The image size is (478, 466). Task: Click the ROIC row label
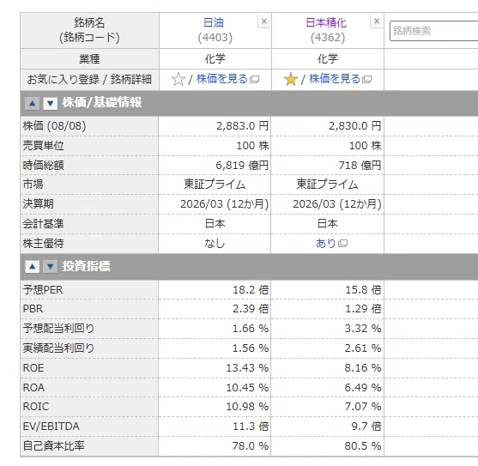point(36,407)
